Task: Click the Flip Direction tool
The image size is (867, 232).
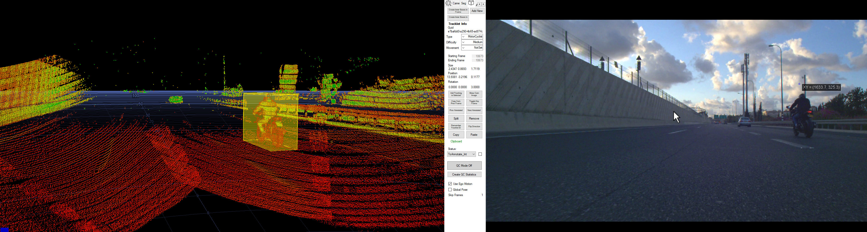Action: tap(474, 126)
